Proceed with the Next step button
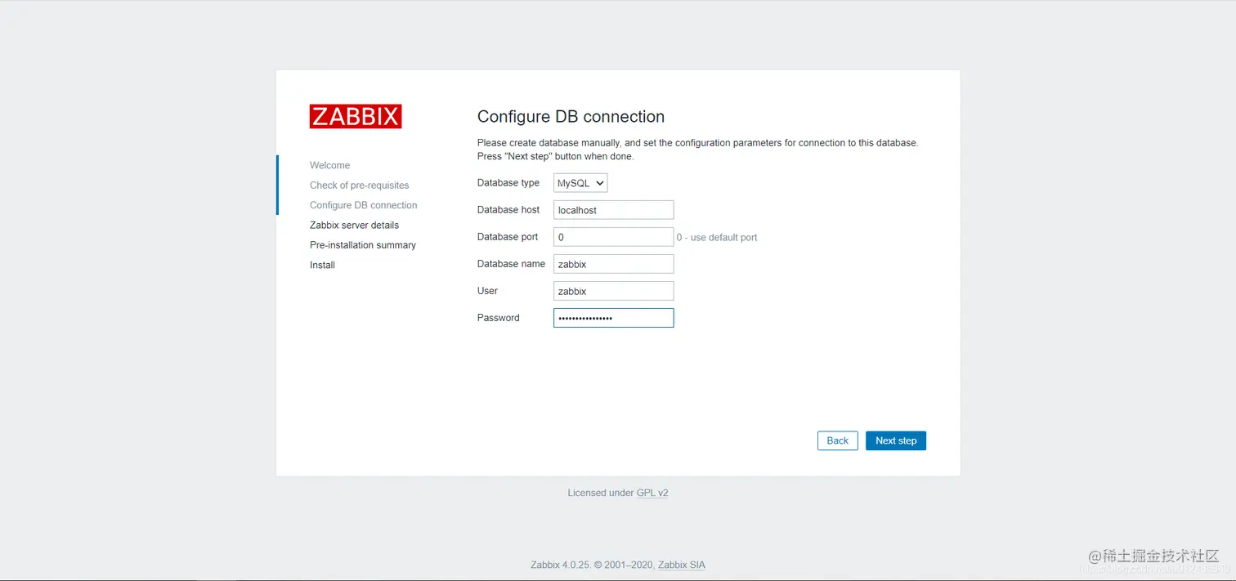The width and height of the screenshot is (1236, 581). coord(896,440)
